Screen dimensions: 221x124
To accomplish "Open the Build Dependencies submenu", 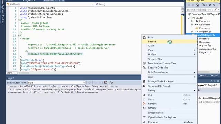I will pyautogui.click(x=169, y=72).
